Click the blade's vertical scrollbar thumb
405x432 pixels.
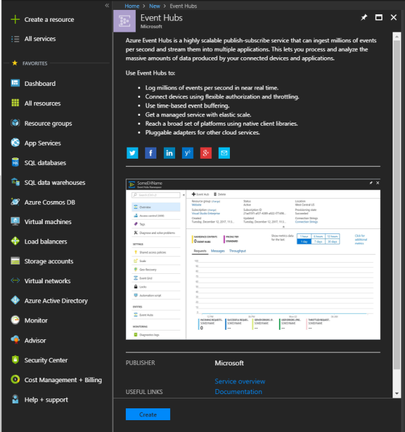397,205
